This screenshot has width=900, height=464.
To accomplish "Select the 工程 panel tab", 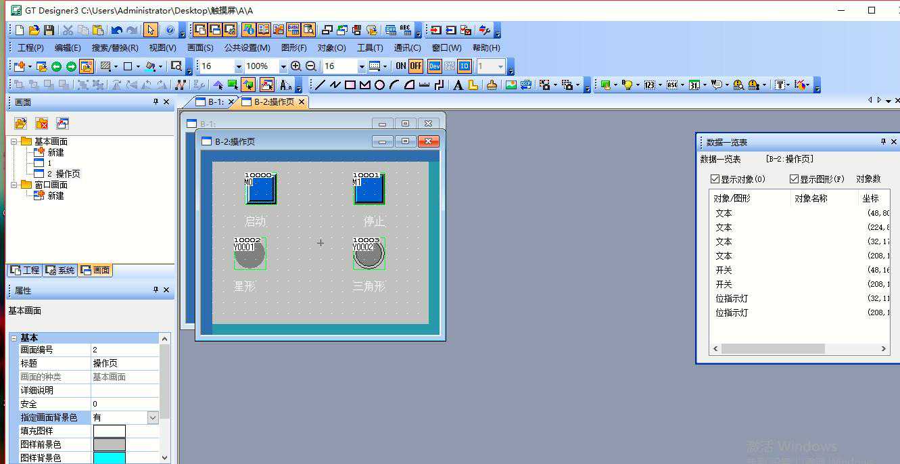I will (x=24, y=271).
